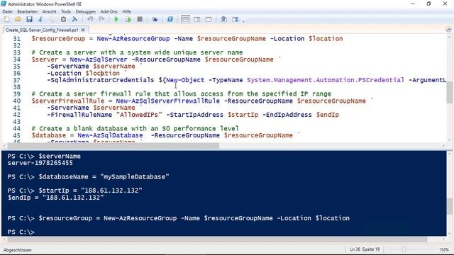Show script pane on the right layout

(197, 19)
